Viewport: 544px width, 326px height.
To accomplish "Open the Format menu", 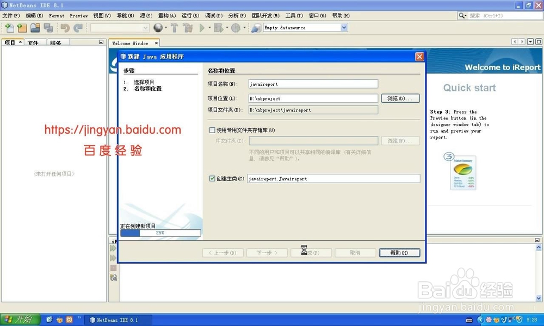I will click(x=57, y=16).
